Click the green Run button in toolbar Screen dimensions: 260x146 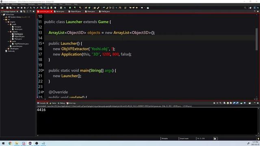pos(70,8)
